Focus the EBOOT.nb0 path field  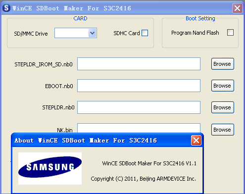coord(139,86)
